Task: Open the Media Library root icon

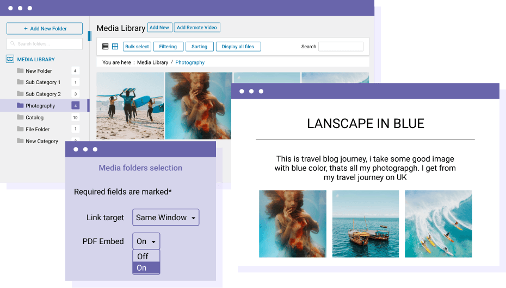Action: pyautogui.click(x=10, y=59)
